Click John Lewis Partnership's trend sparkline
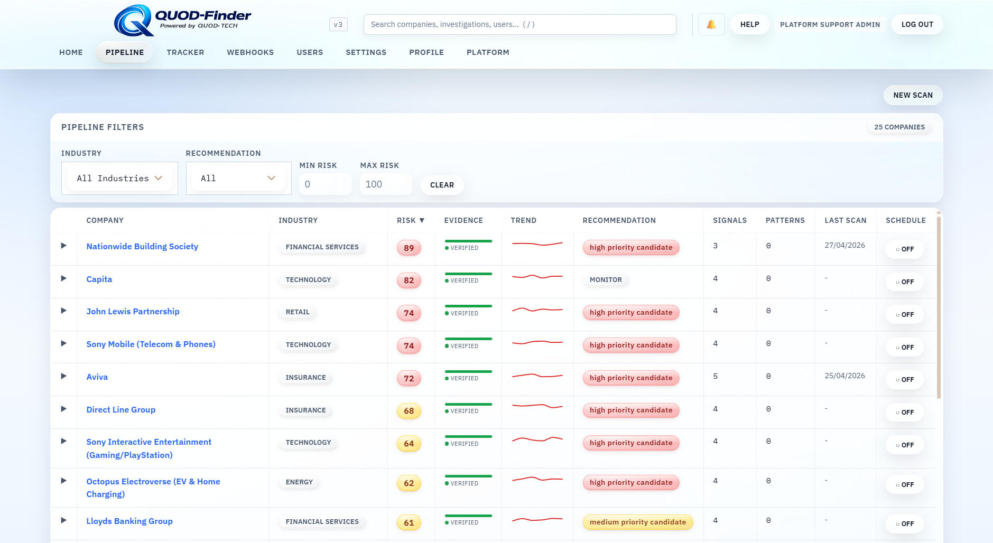Viewport: 993px width, 543px height. point(537,310)
